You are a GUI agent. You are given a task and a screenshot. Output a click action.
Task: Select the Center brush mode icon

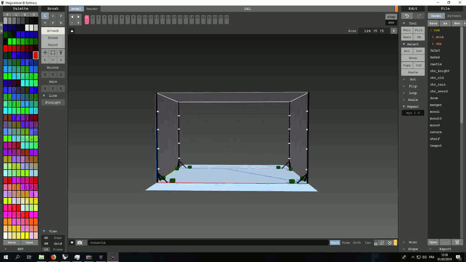(53, 16)
